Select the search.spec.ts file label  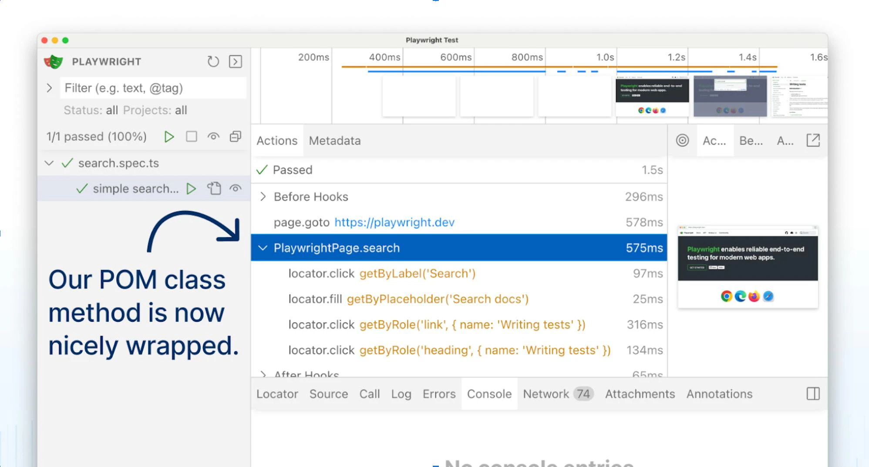[x=118, y=163]
